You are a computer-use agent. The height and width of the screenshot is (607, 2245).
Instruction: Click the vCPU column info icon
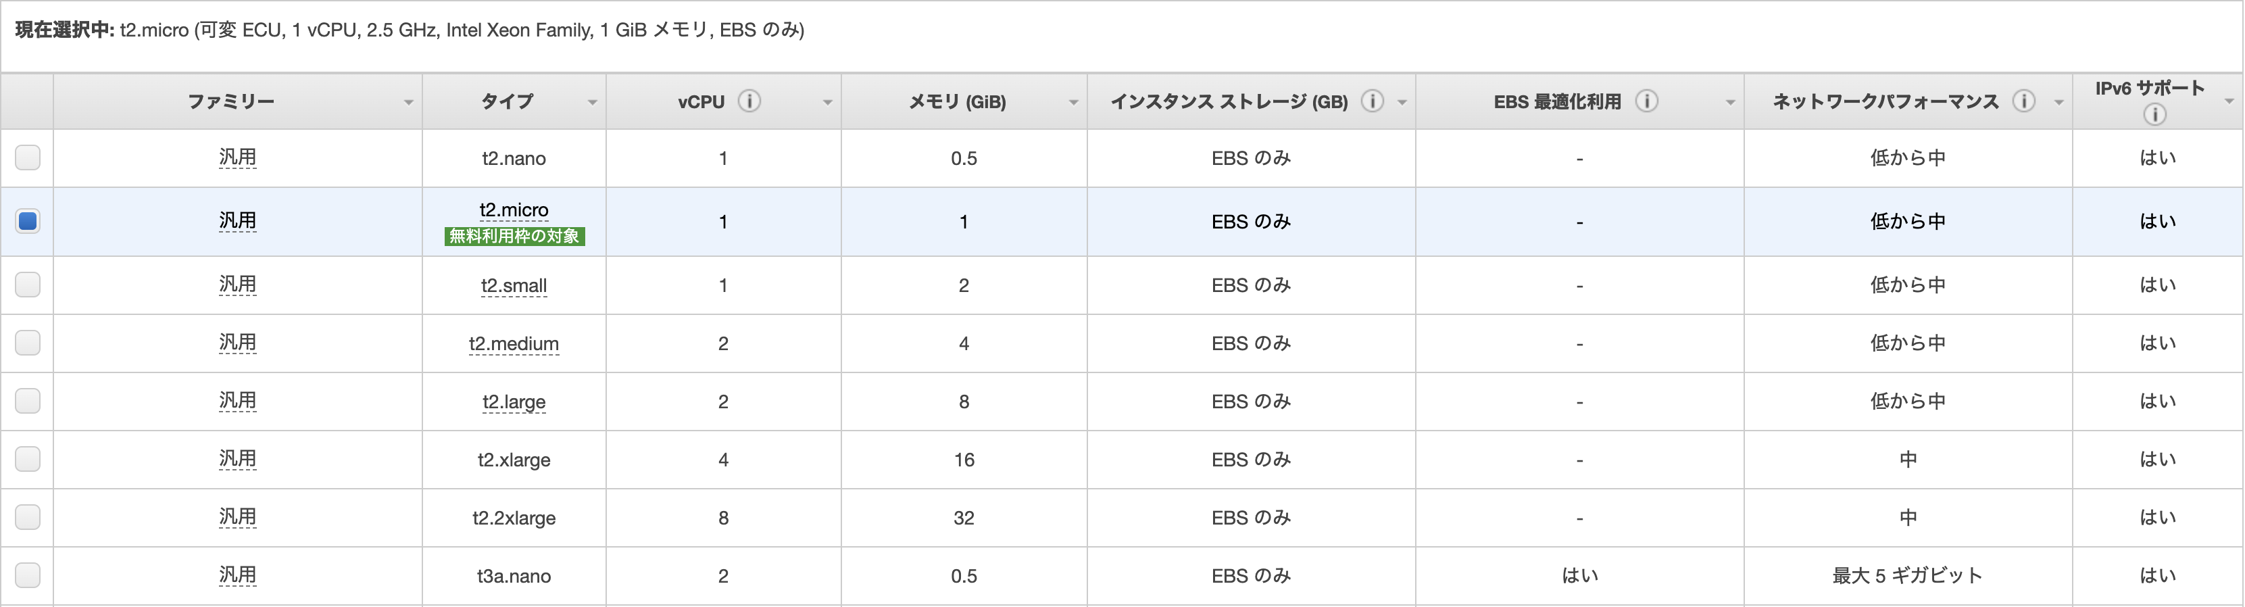tap(749, 101)
